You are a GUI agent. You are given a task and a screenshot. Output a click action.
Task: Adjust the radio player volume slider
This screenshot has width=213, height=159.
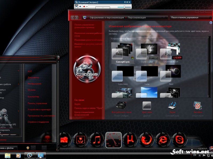[124, 7]
